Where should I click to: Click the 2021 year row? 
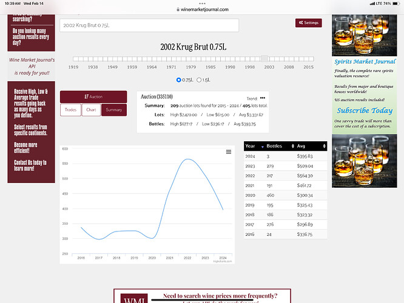(286, 185)
